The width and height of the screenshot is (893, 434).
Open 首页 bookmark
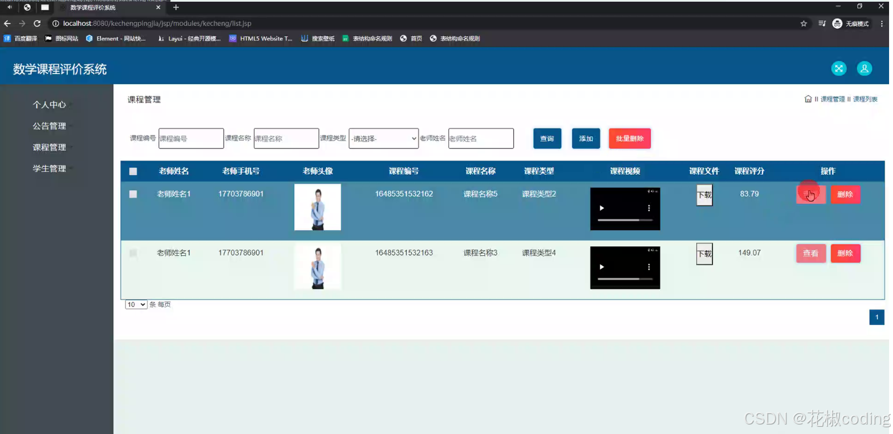[411, 39]
